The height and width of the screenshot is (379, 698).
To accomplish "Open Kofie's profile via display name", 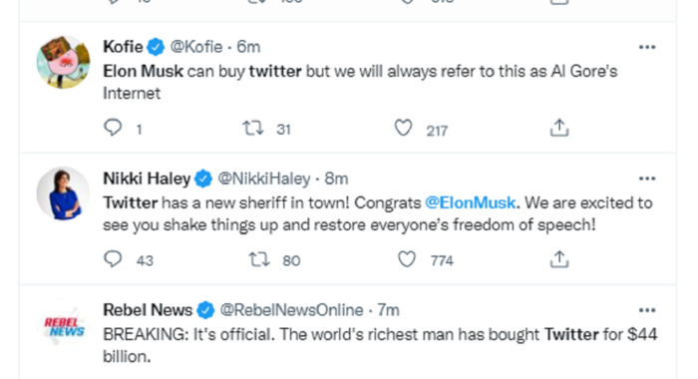I will 123,47.
